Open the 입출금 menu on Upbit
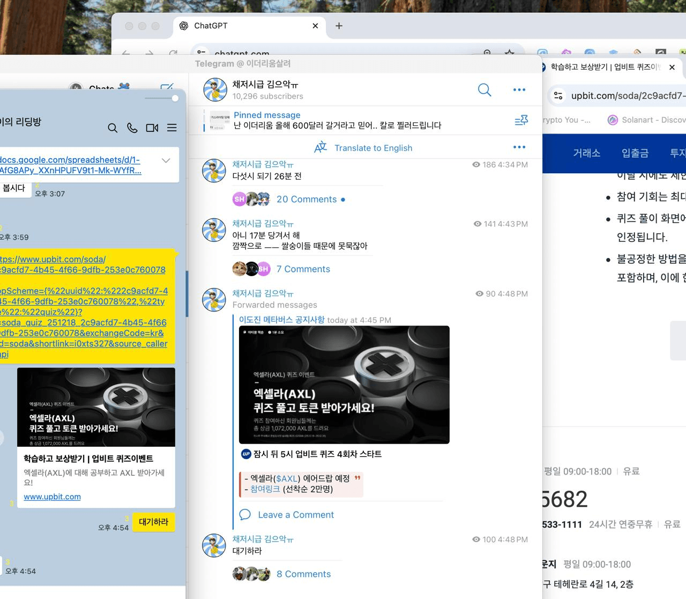Image resolution: width=686 pixels, height=599 pixels. 635,153
